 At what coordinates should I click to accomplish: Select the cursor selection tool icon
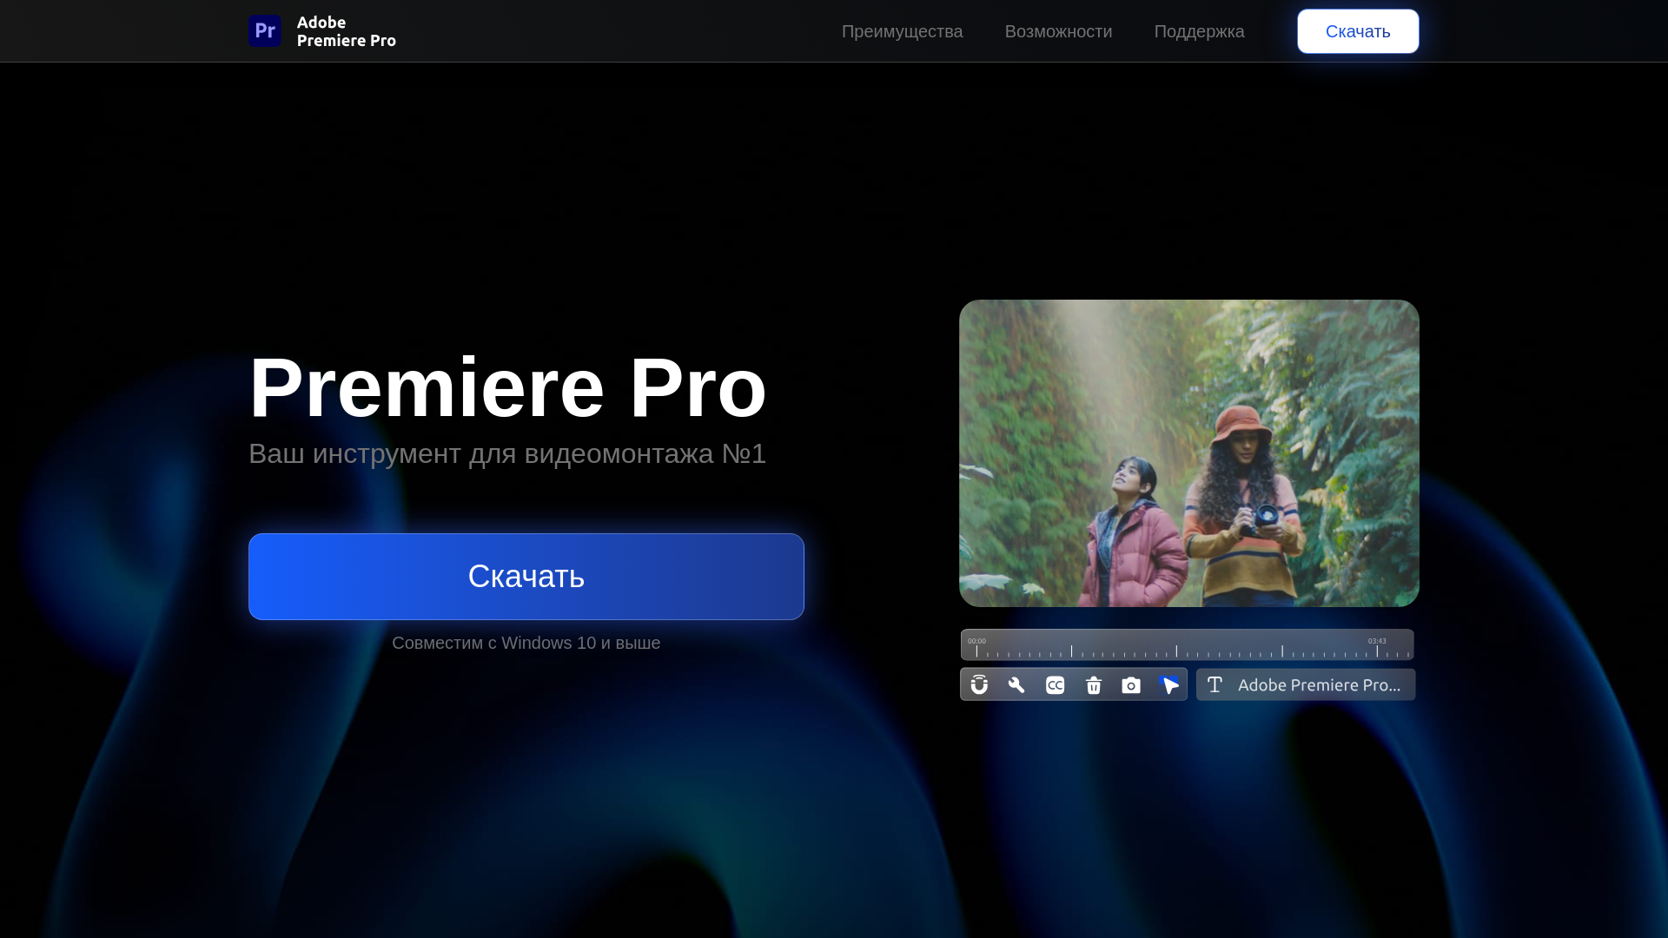coord(1169,685)
